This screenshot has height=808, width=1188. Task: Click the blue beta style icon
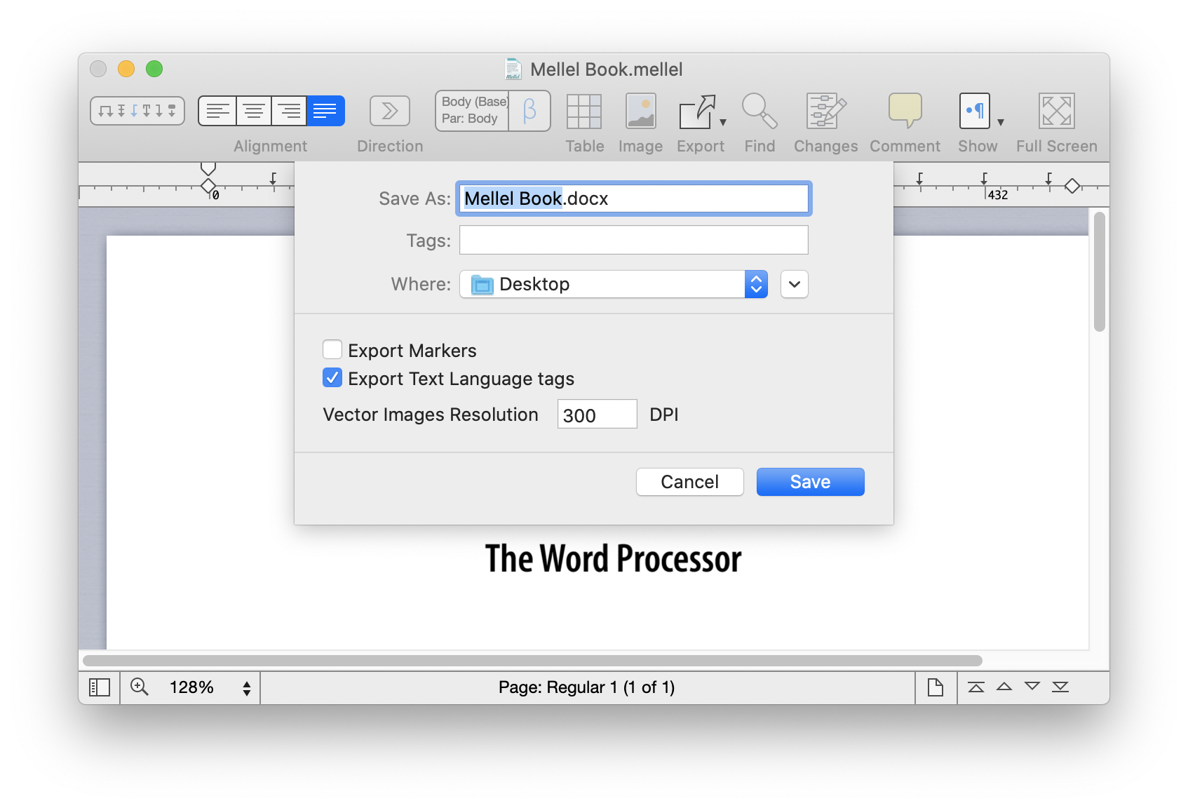529,111
